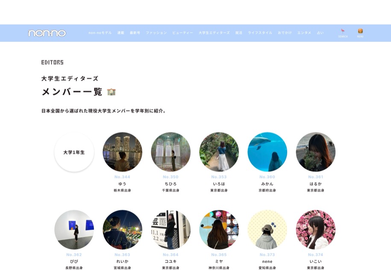This screenshot has width=391, height=271.
Task: Click 栃木県出身 under ゆう
Action: click(122, 190)
